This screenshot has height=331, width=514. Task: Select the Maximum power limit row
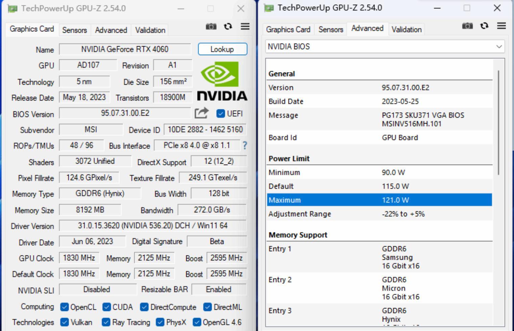[x=379, y=200]
